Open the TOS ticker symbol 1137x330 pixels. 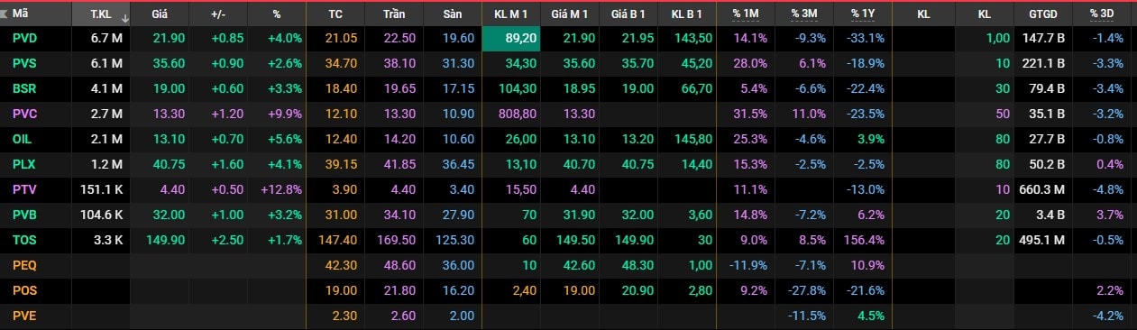pyautogui.click(x=25, y=241)
